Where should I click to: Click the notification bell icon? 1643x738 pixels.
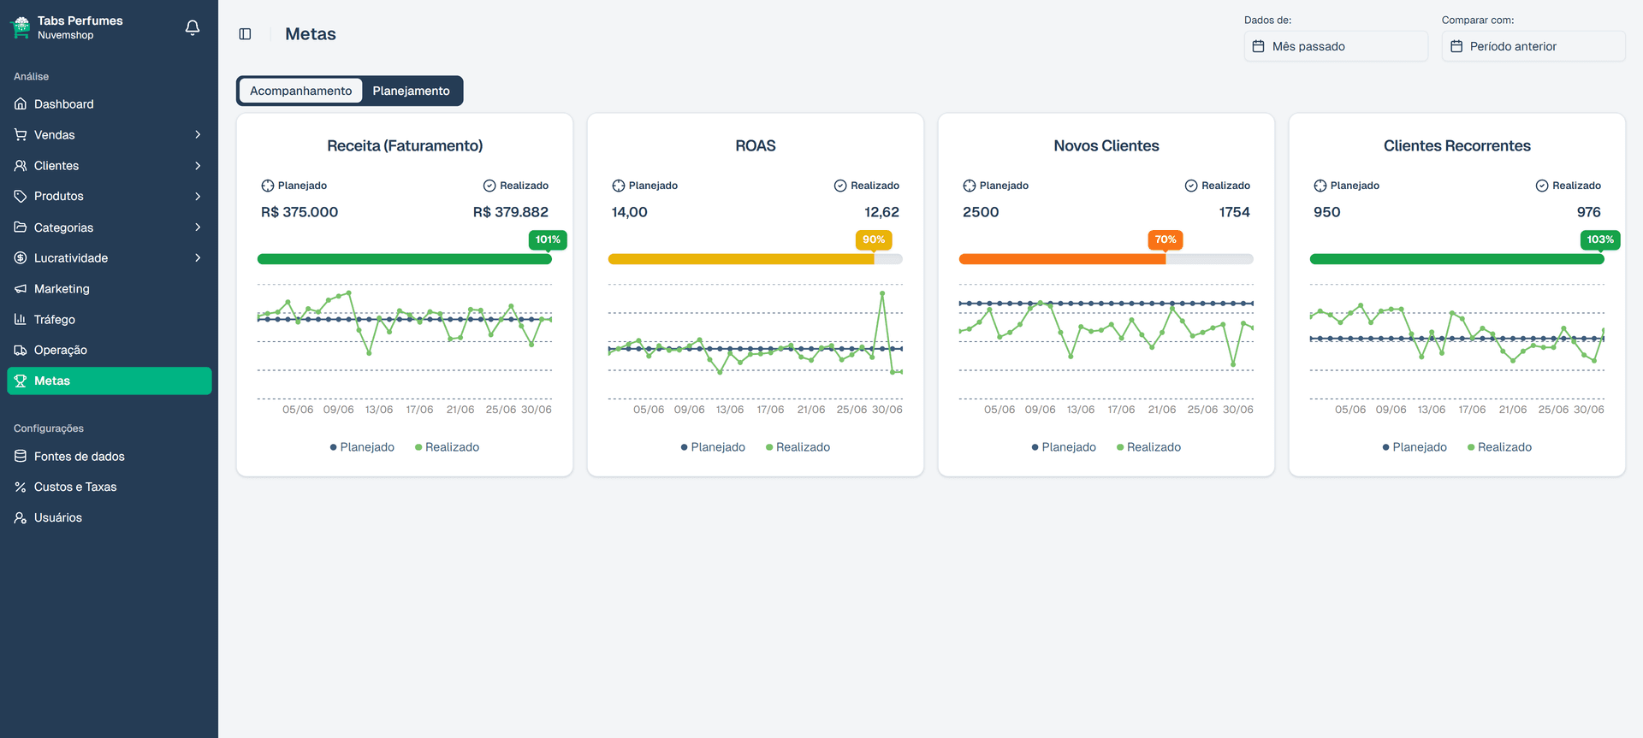193,27
